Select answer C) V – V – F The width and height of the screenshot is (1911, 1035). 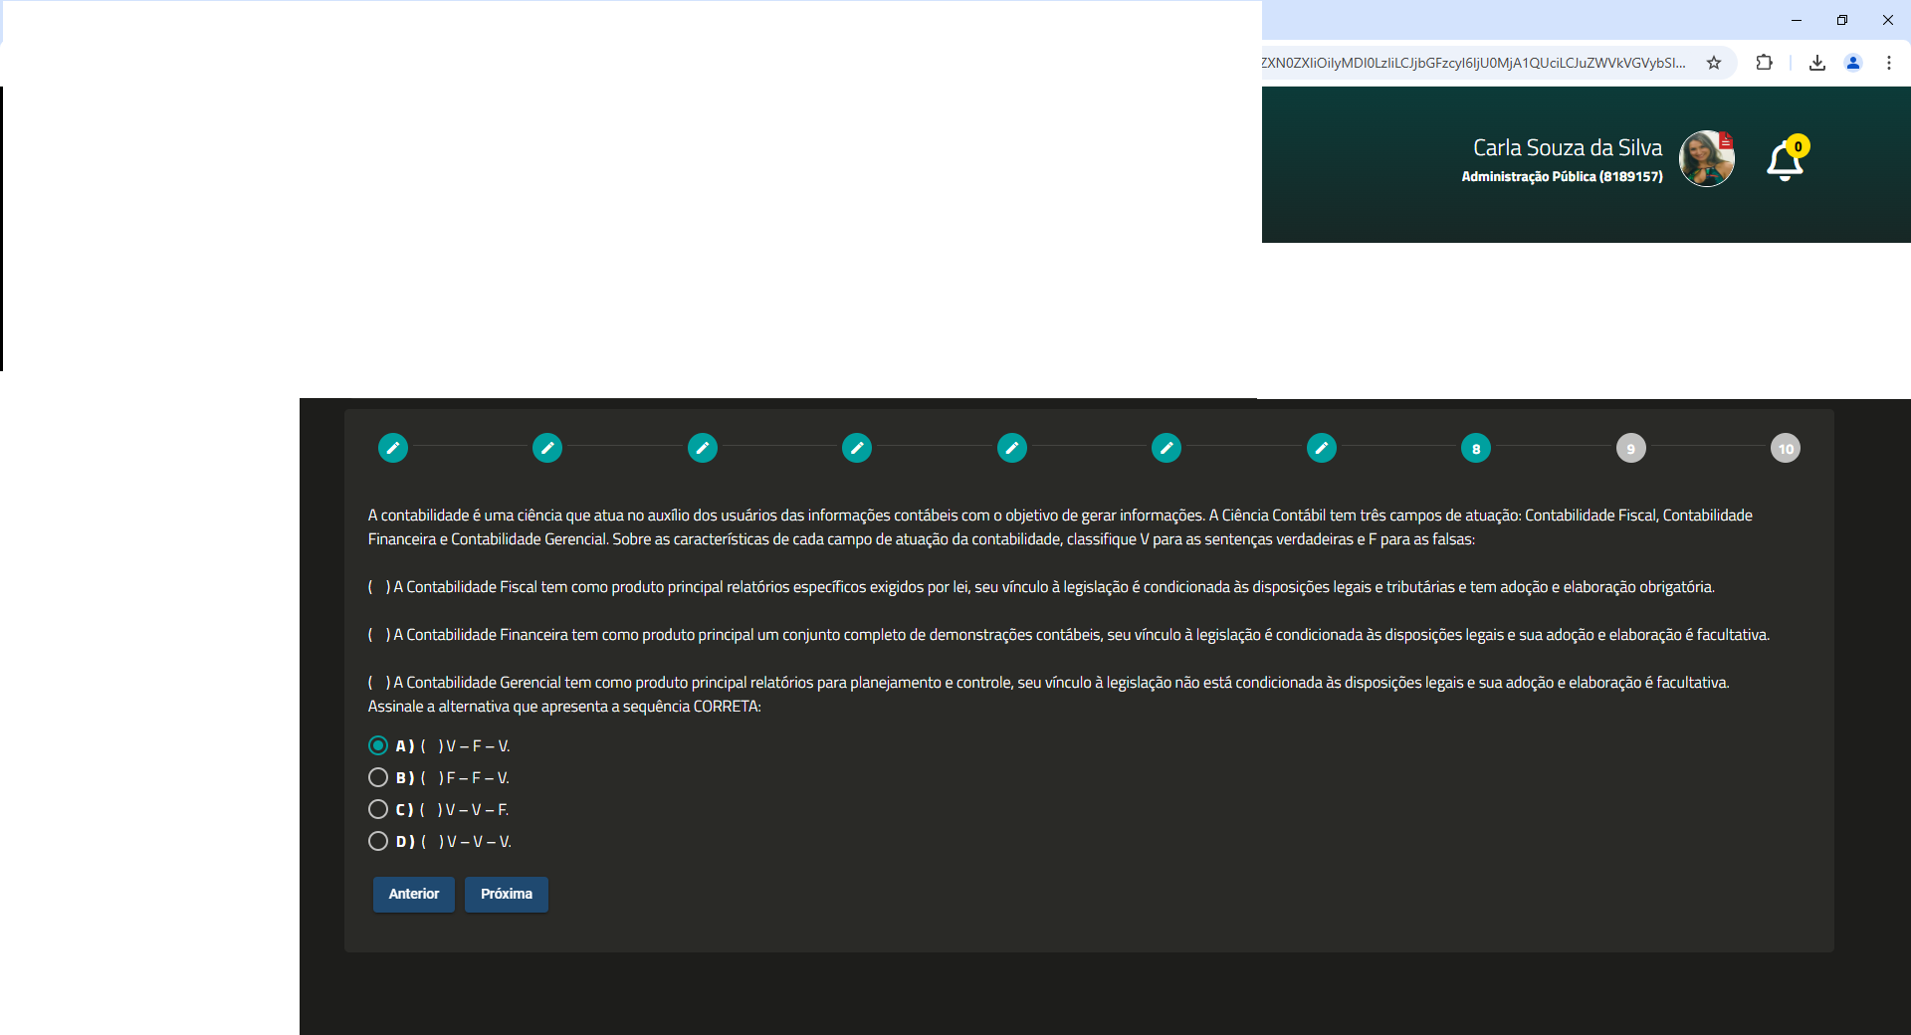(x=378, y=809)
